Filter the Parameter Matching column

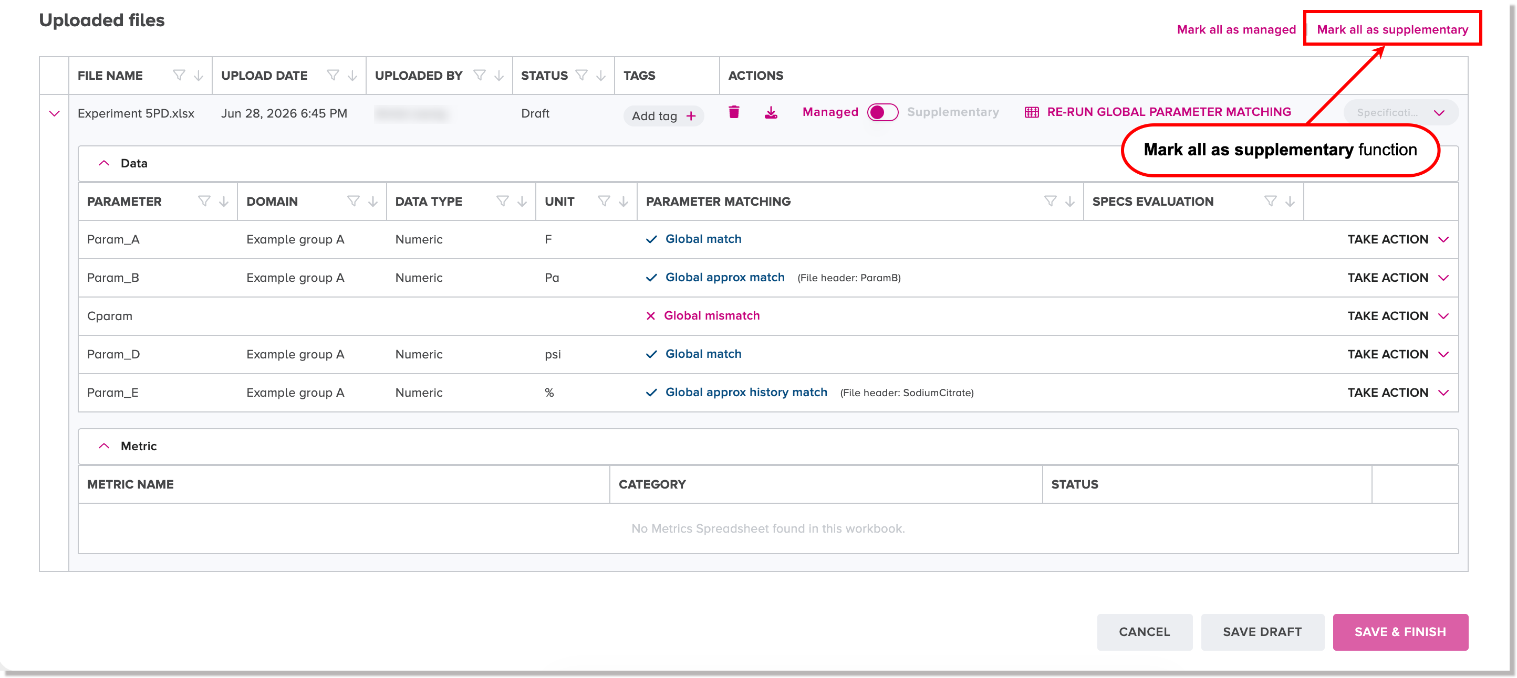pyautogui.click(x=1050, y=202)
